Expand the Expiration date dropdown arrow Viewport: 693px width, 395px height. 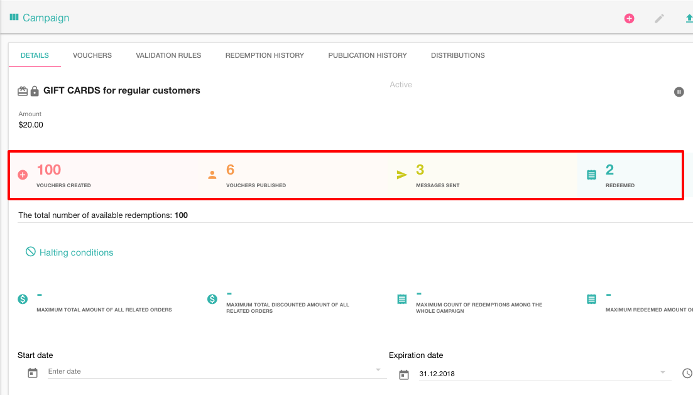pyautogui.click(x=662, y=372)
